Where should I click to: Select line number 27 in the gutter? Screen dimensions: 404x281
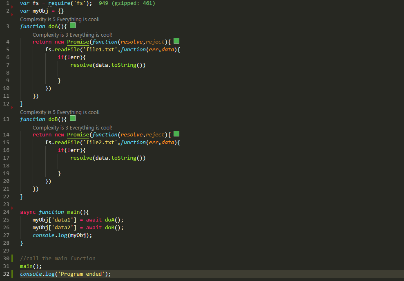[6, 235]
